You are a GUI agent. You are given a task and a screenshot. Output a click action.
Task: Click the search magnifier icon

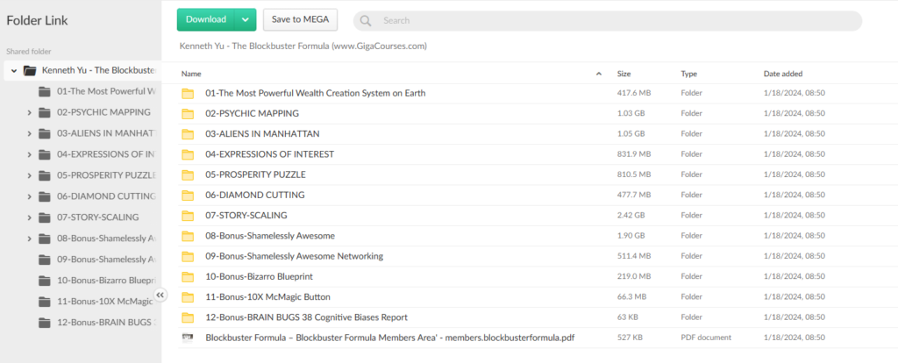[366, 20]
